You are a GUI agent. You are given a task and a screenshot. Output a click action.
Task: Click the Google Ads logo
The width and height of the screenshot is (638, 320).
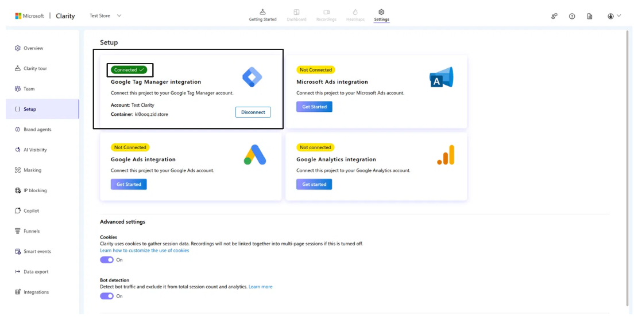[x=255, y=155]
